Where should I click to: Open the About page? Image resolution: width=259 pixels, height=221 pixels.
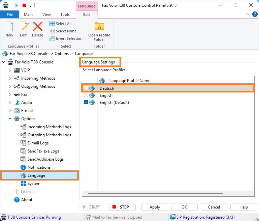pyautogui.click(x=27, y=200)
